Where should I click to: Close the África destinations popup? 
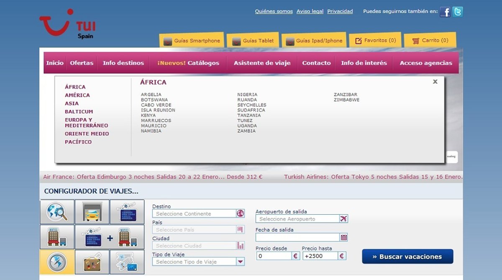pos(435,82)
